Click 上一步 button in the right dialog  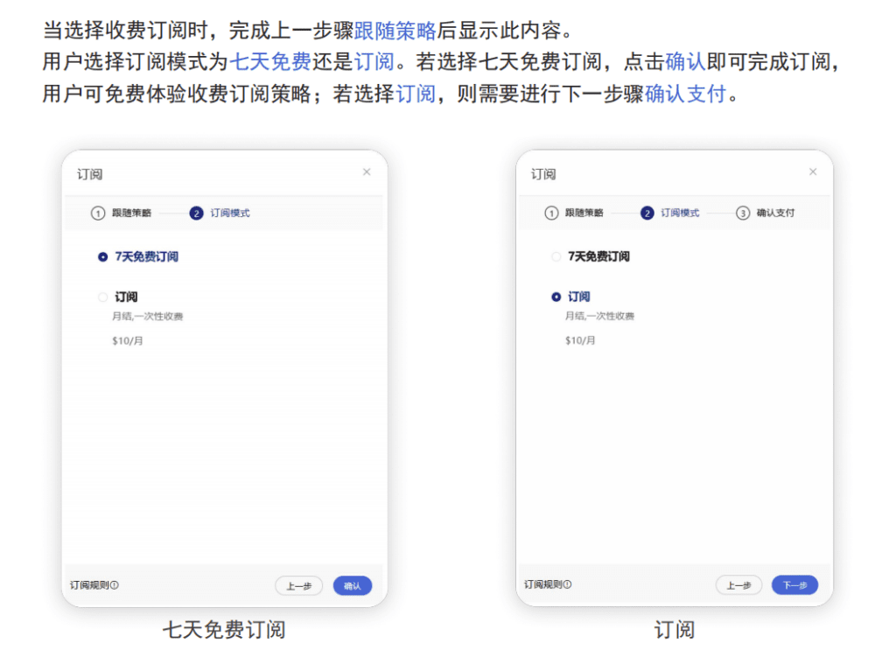pos(738,585)
